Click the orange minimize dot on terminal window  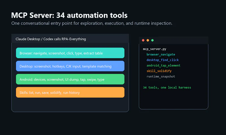(148, 40)
